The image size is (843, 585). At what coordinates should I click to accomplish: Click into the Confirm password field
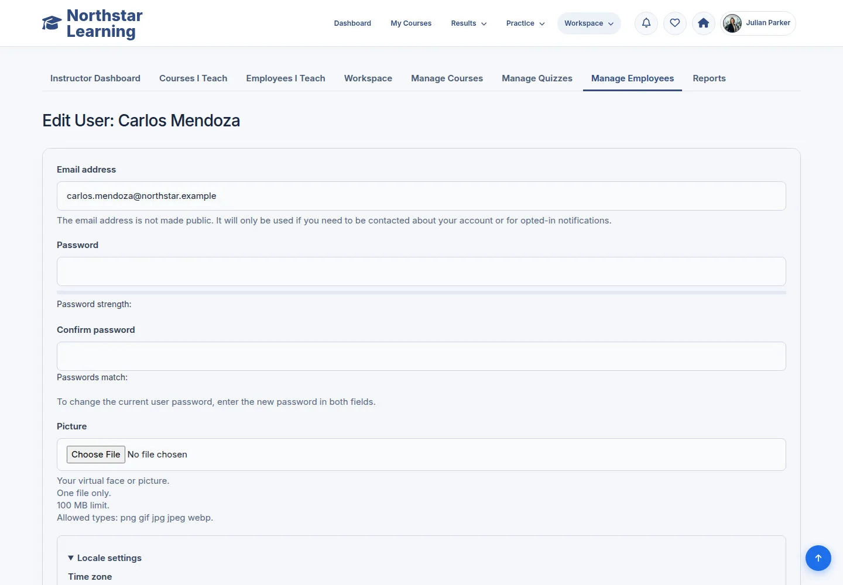pos(421,356)
